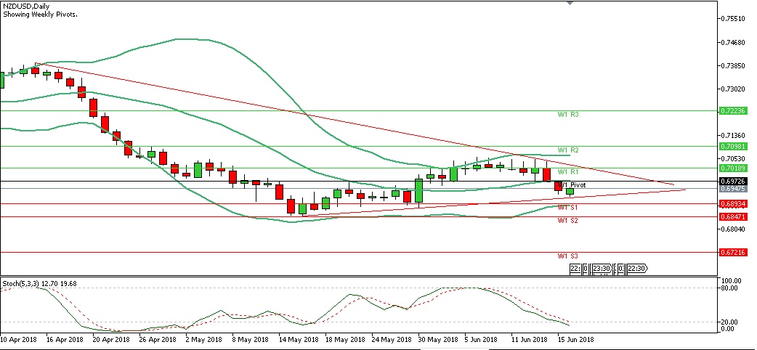Image resolution: width=757 pixels, height=350 pixels.
Task: Click the red 0.67216 S3 price tag
Action: tap(733, 252)
